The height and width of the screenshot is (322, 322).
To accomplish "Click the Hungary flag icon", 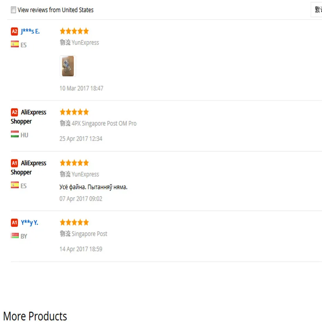I will pyautogui.click(x=15, y=134).
